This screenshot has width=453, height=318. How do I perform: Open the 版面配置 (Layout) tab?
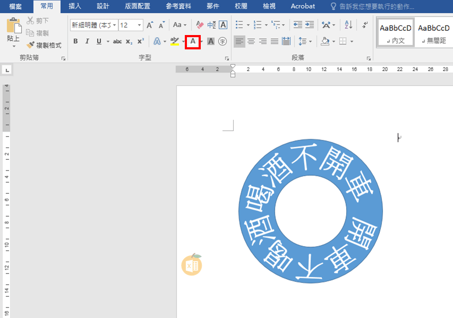pyautogui.click(x=138, y=6)
